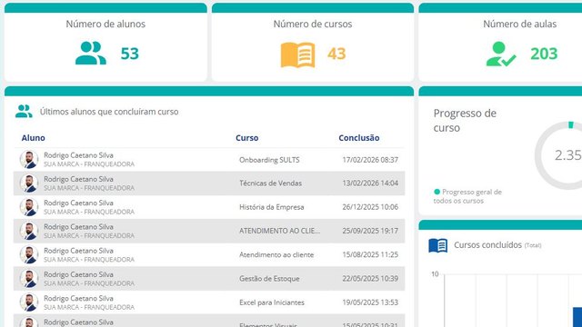Click the lesson count value 203
This screenshot has height=327, width=582.
544,54
